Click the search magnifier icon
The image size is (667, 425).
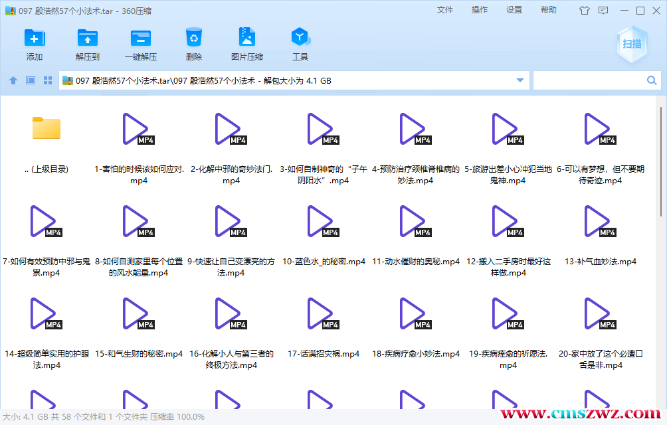[x=650, y=80]
